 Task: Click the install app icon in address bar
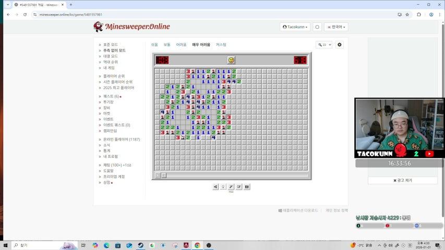click(400, 15)
